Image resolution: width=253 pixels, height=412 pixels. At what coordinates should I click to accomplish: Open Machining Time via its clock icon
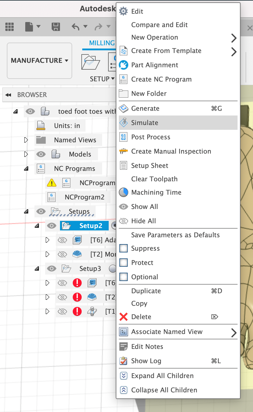tap(124, 192)
